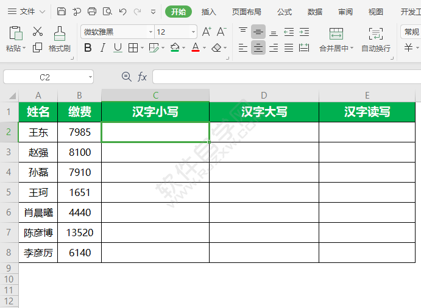Select row 5 header

point(9,192)
